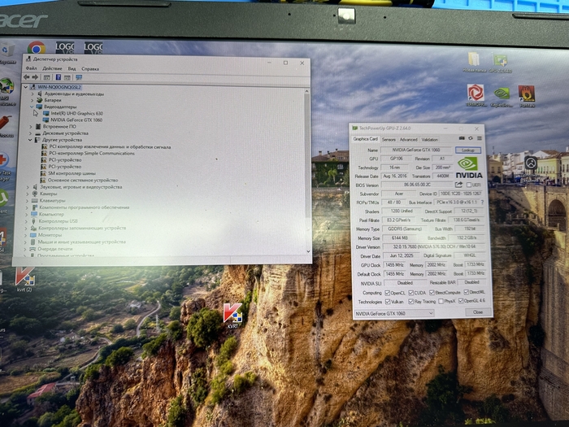Click the NVIDIA GeForce GTX 1060 adapter in Device Manager
Screen dimensions: 569x427
[76, 120]
